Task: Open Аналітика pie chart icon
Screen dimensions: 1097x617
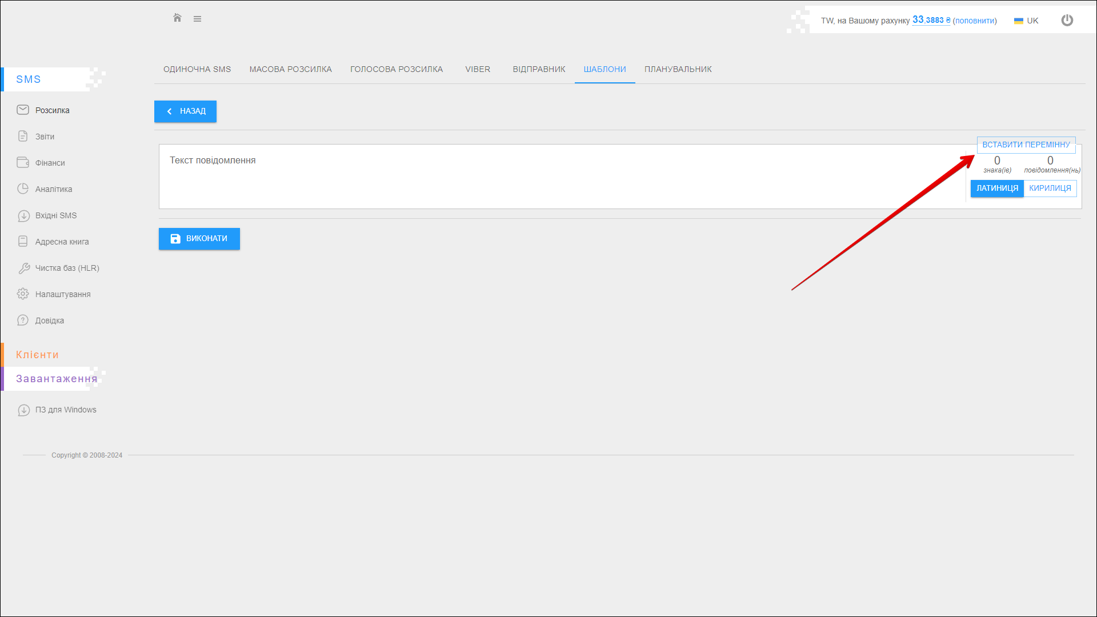Action: [23, 189]
